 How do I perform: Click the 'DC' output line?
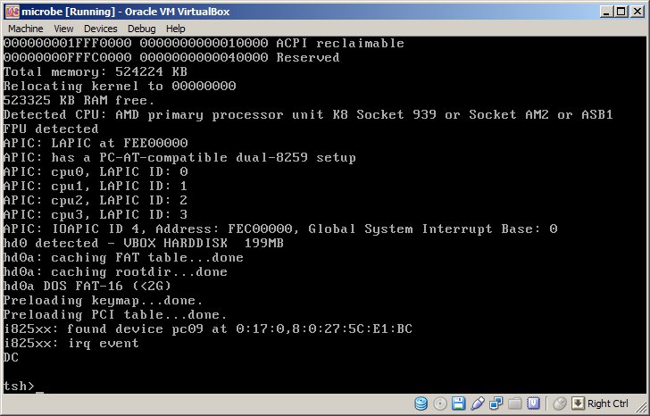pyautogui.click(x=11, y=357)
